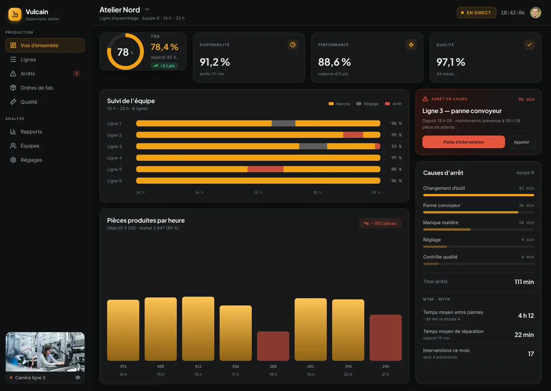The width and height of the screenshot is (551, 391).
Task: Click the 18 h production bar
Action: [273, 346]
